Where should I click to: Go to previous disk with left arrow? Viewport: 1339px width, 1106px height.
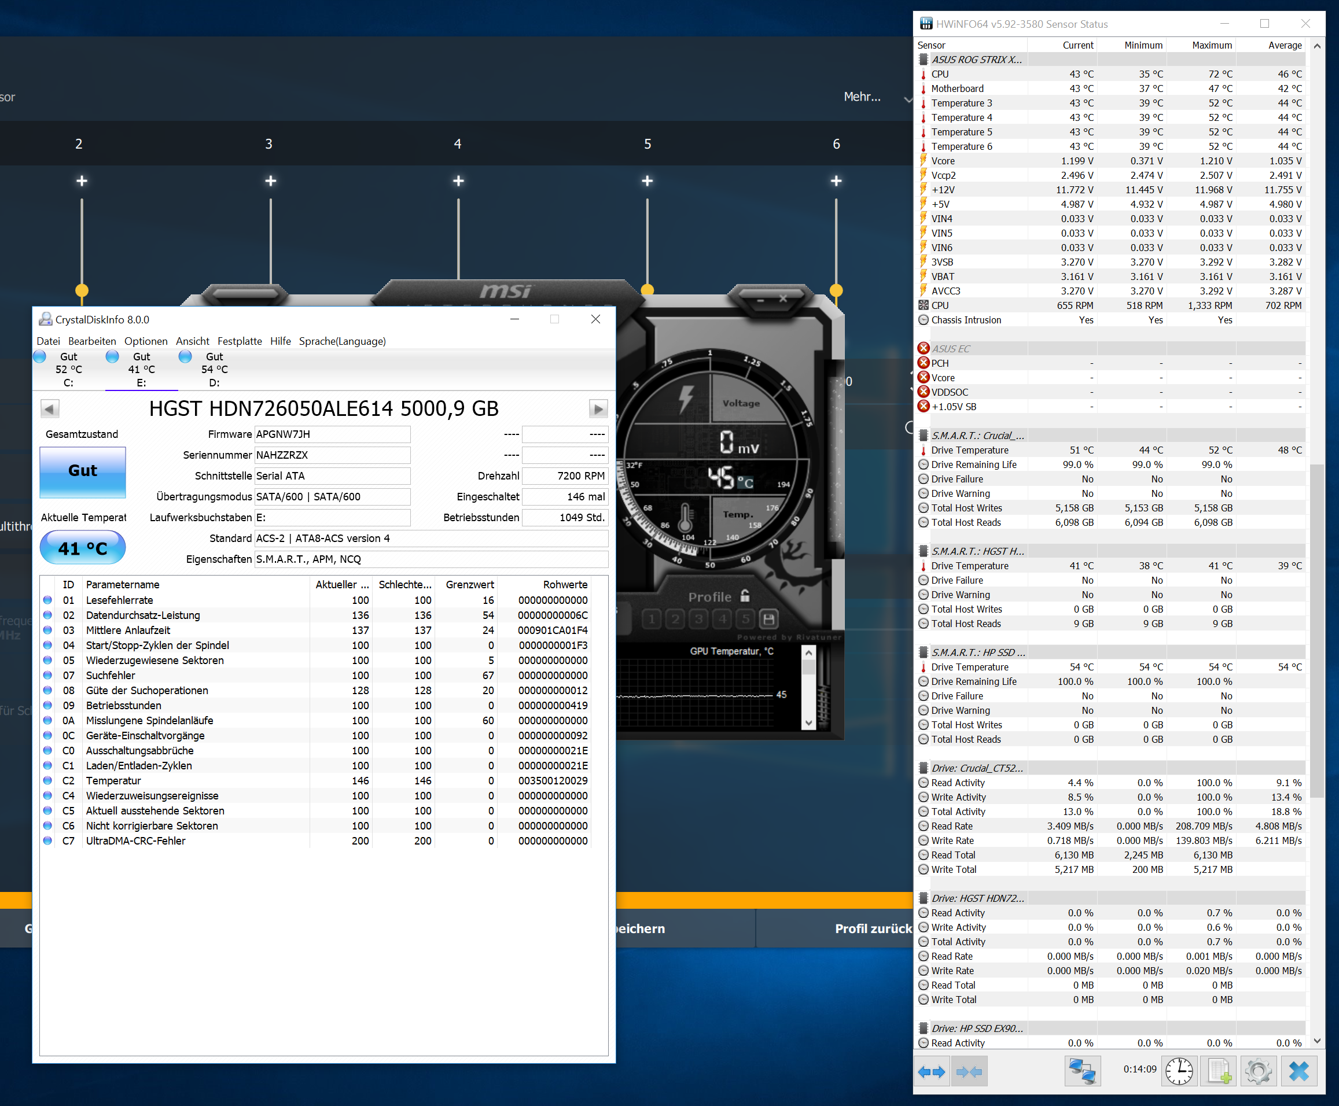(x=50, y=409)
